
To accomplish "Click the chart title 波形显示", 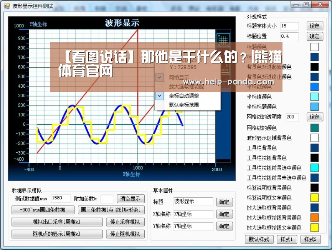I will click(x=122, y=23).
